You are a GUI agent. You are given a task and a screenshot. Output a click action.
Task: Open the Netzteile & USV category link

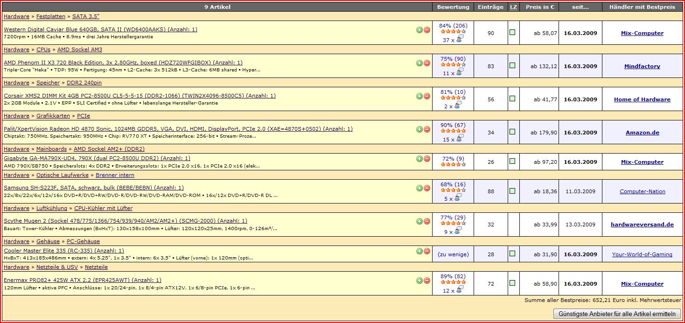pos(57,267)
